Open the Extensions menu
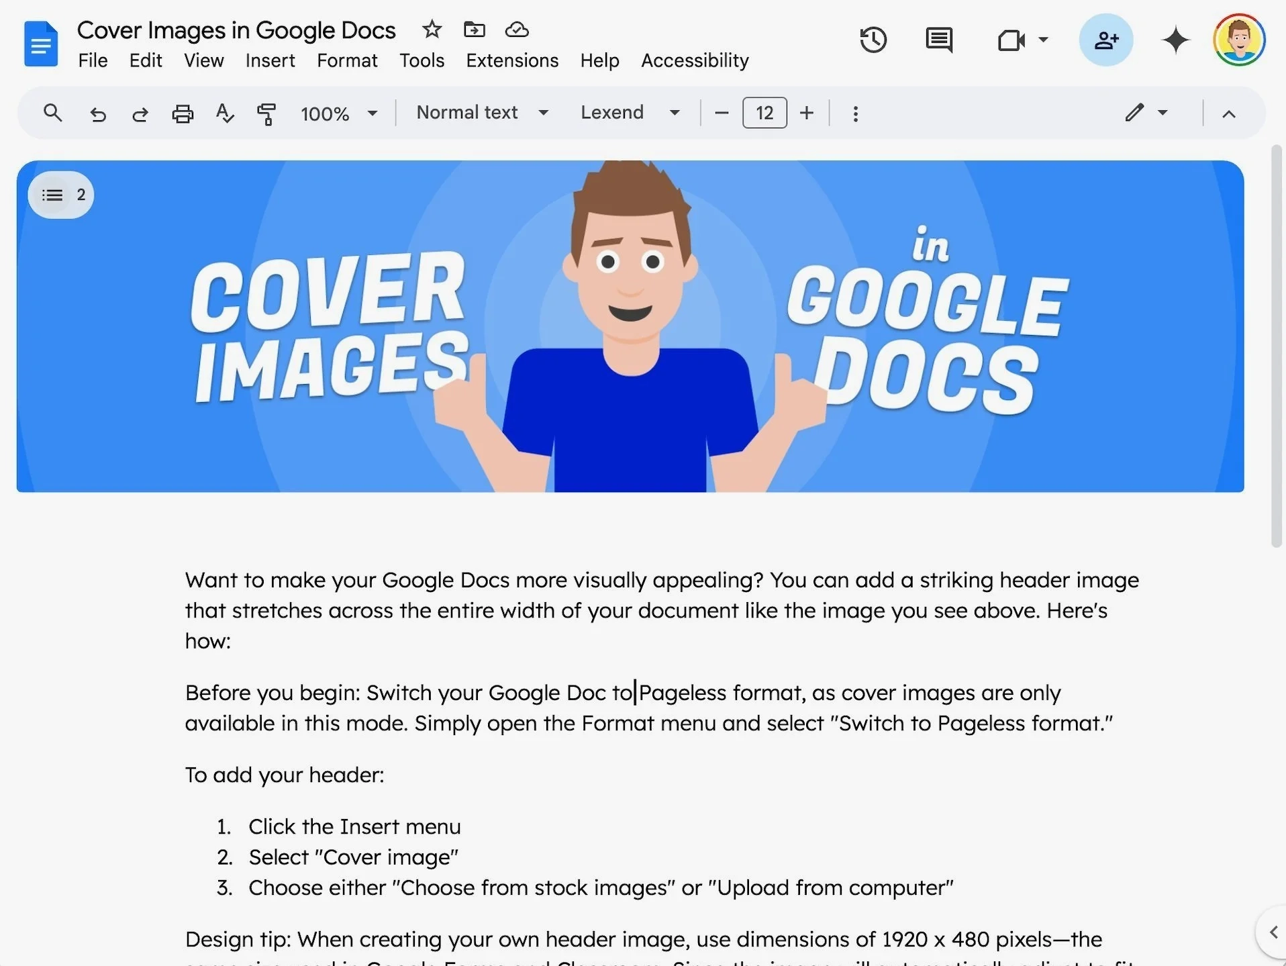 tap(512, 60)
